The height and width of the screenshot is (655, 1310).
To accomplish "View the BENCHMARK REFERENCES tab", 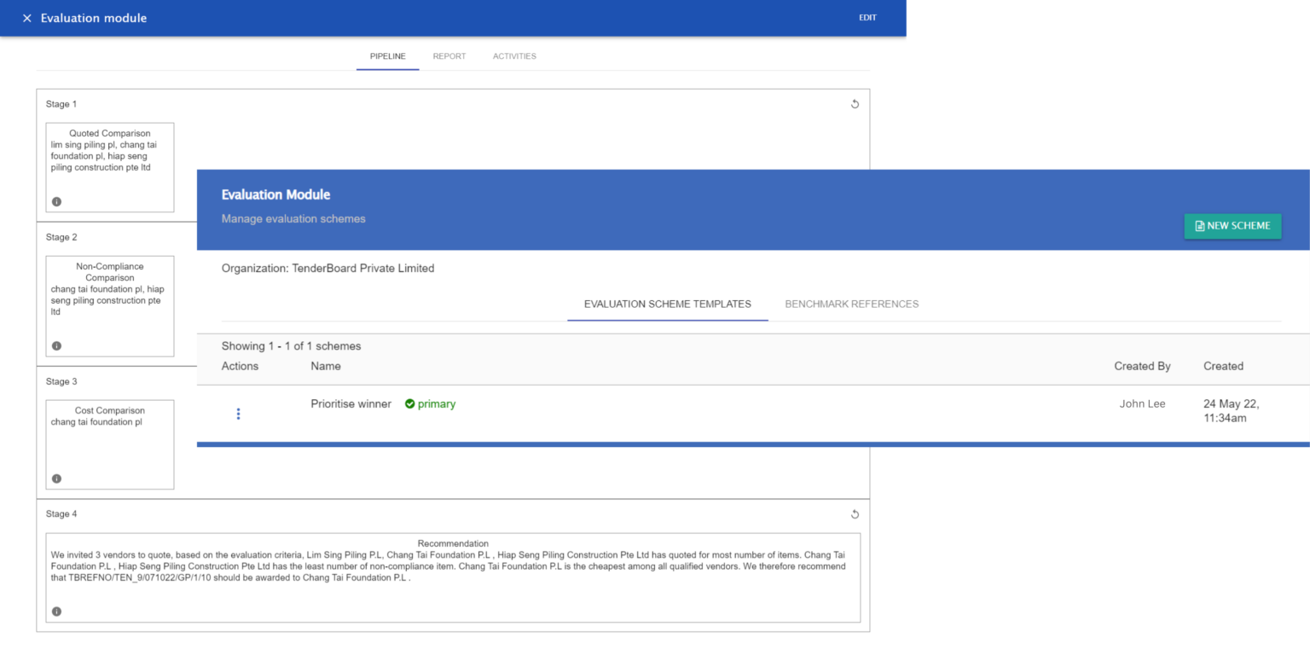I will pyautogui.click(x=851, y=304).
